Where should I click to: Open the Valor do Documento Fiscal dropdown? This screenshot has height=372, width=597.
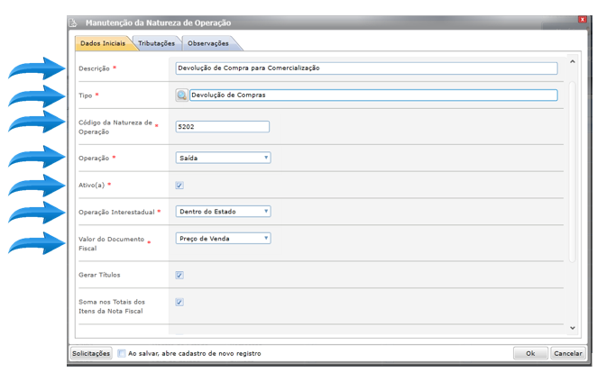pos(223,239)
